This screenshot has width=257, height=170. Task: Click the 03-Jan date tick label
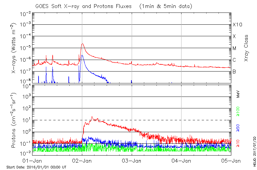click(132, 160)
